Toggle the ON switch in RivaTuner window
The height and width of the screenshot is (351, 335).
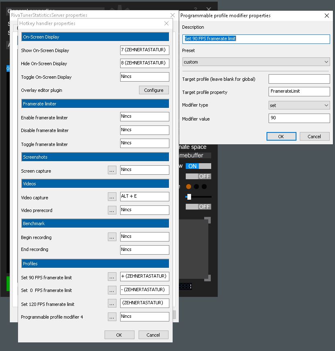coord(198,166)
